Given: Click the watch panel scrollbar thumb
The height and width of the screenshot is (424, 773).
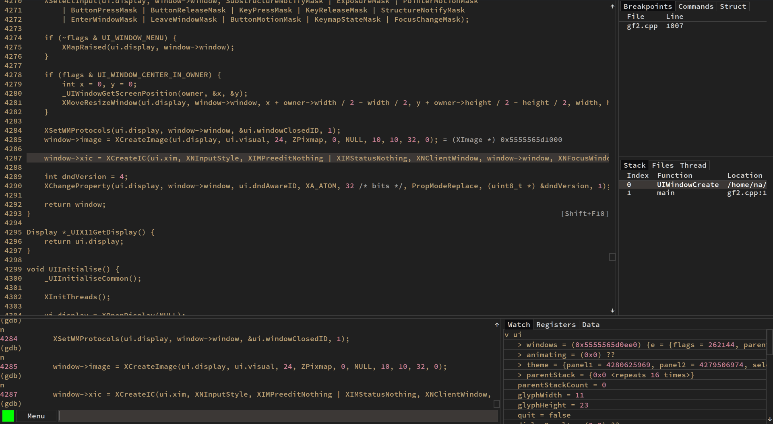Looking at the screenshot, I should coord(770,342).
